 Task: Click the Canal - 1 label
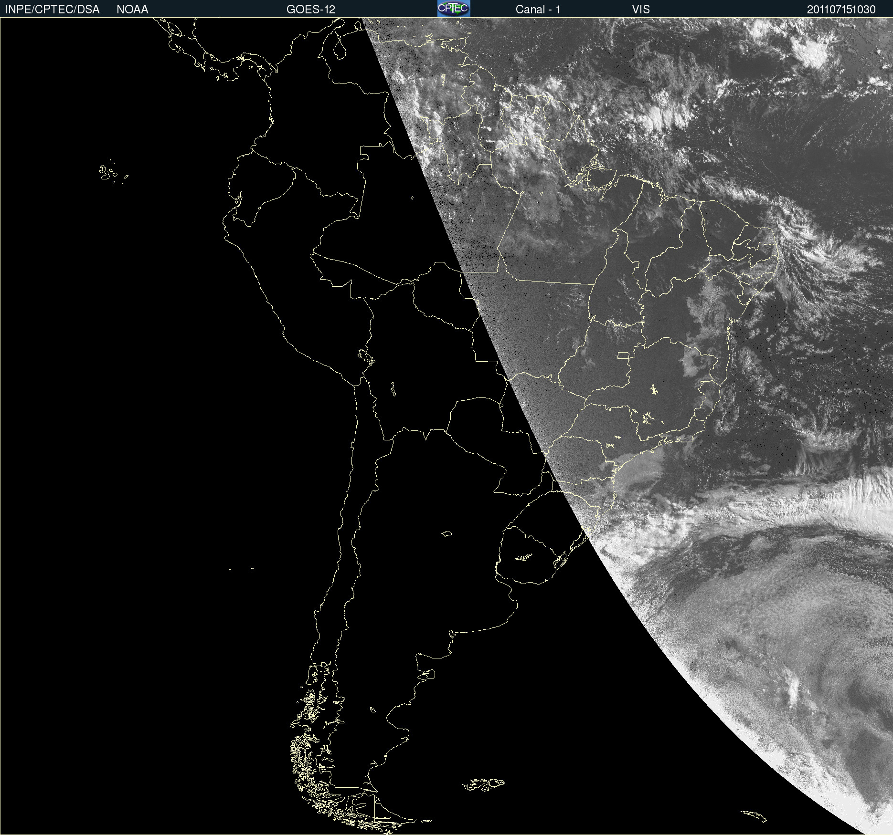click(x=538, y=10)
